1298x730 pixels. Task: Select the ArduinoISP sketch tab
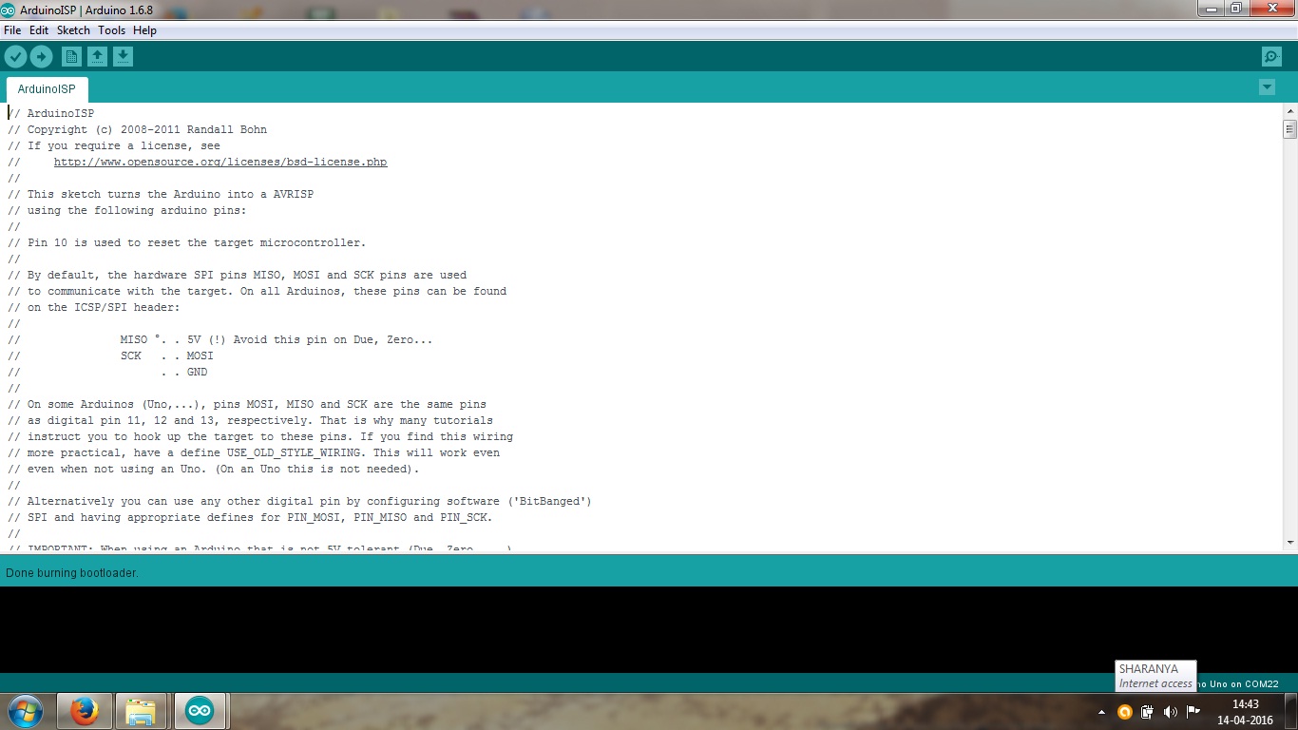click(47, 89)
